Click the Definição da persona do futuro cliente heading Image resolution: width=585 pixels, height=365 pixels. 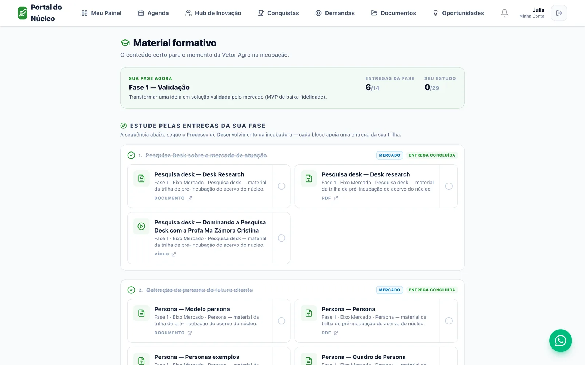tap(200, 290)
